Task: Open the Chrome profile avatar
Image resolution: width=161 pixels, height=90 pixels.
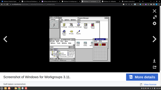Action: tap(156, 4)
